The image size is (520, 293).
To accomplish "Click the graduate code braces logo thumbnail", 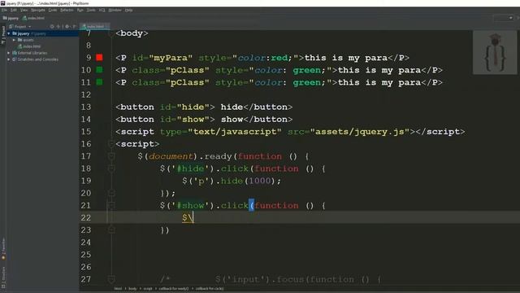I will [x=495, y=52].
